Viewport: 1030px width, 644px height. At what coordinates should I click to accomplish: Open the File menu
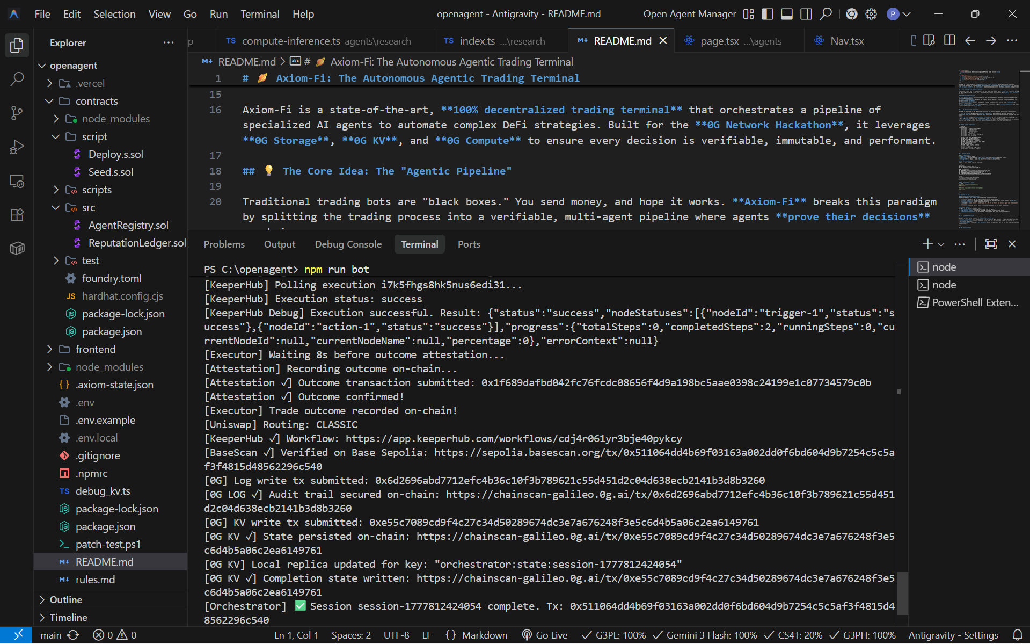coord(42,14)
